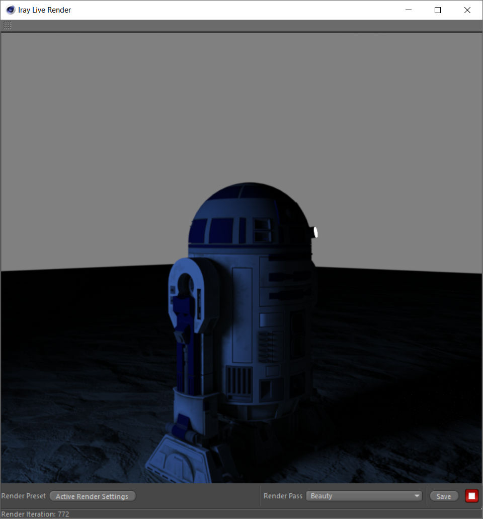Click the Save button
The image size is (483, 519).
pos(444,496)
